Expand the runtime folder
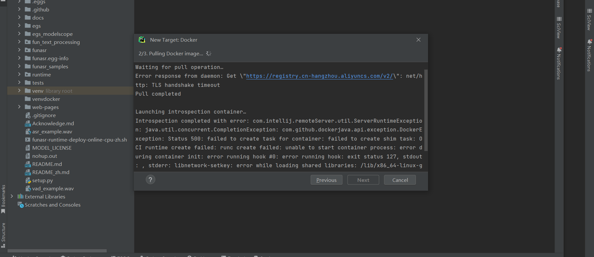594x257 pixels. coord(19,74)
